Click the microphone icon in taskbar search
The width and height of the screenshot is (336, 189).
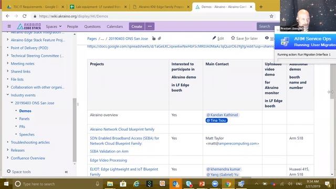97,184
